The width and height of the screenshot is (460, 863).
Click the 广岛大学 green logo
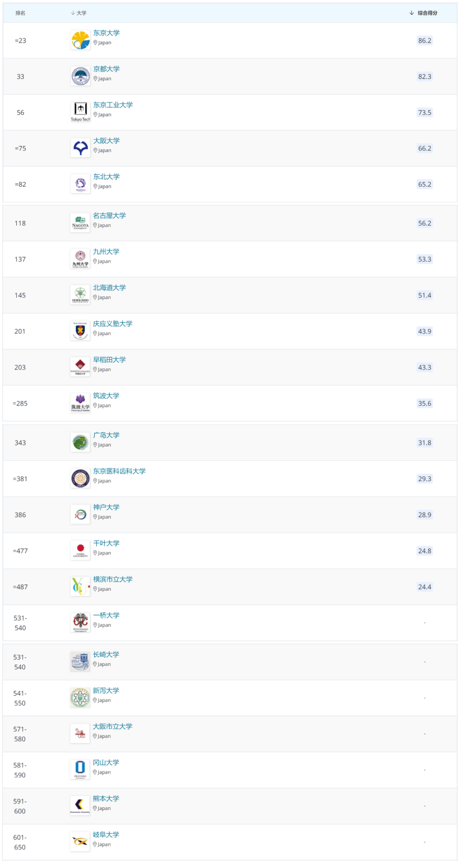coord(80,443)
